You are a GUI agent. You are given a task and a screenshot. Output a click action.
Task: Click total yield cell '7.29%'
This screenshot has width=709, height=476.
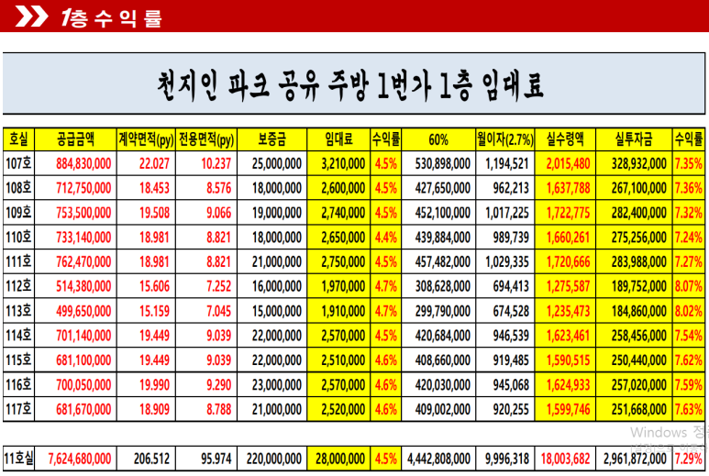click(688, 459)
